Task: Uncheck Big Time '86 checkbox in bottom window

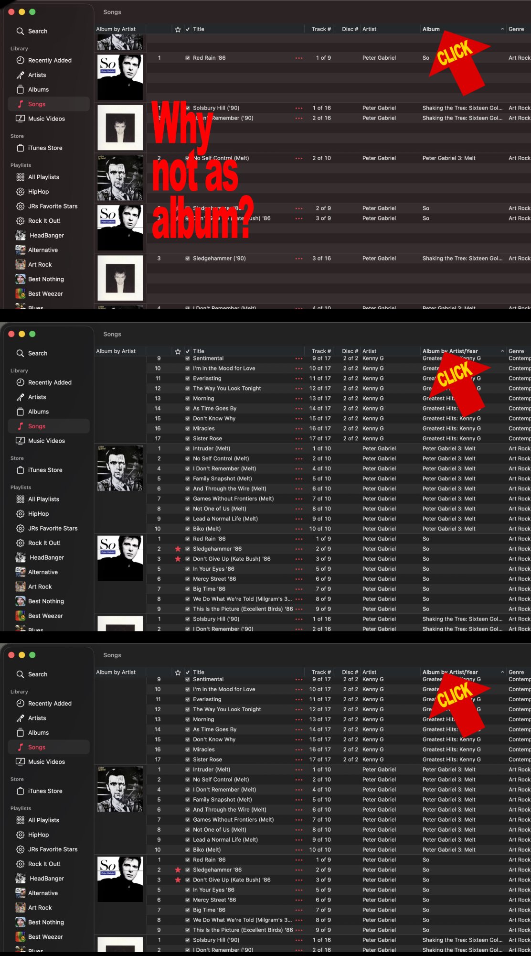Action: tap(188, 910)
